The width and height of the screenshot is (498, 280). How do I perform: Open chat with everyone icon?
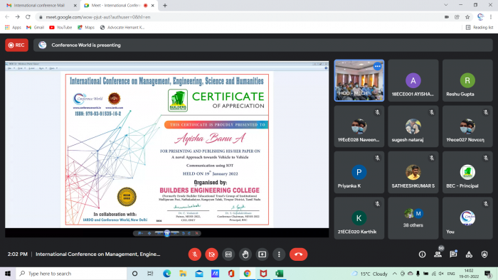[x=453, y=254]
